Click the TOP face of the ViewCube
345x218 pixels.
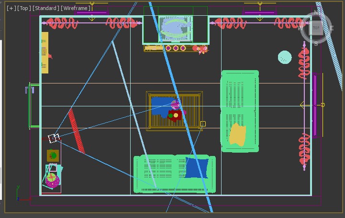coord(316,28)
